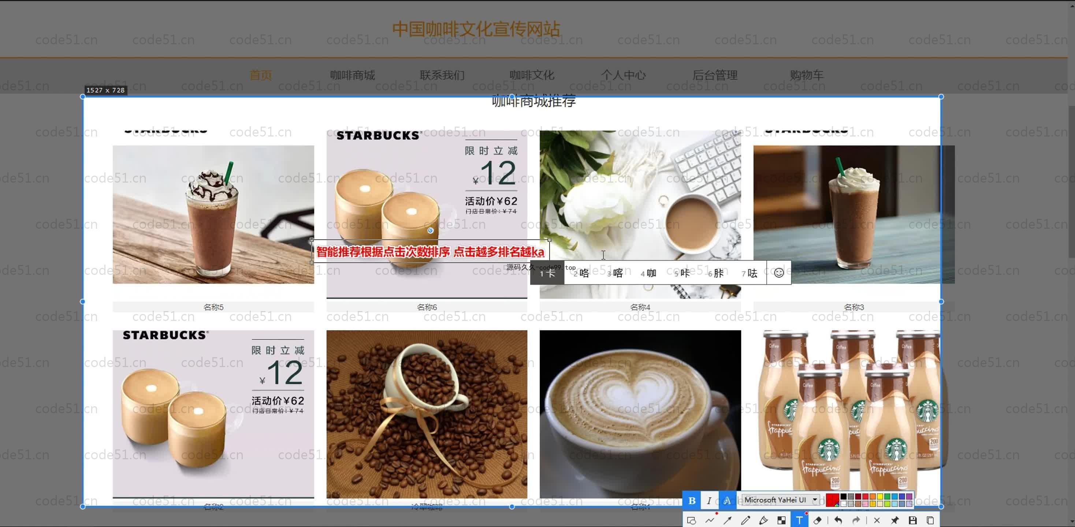Open the 首页 navigation item

tap(261, 75)
